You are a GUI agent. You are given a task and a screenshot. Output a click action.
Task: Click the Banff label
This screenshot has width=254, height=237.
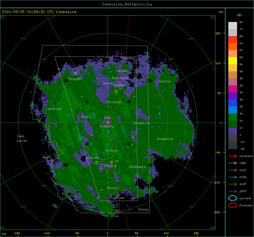pyautogui.click(x=47, y=157)
